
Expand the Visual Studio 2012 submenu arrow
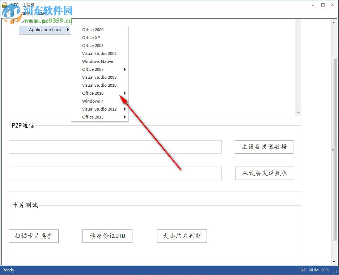click(x=125, y=109)
